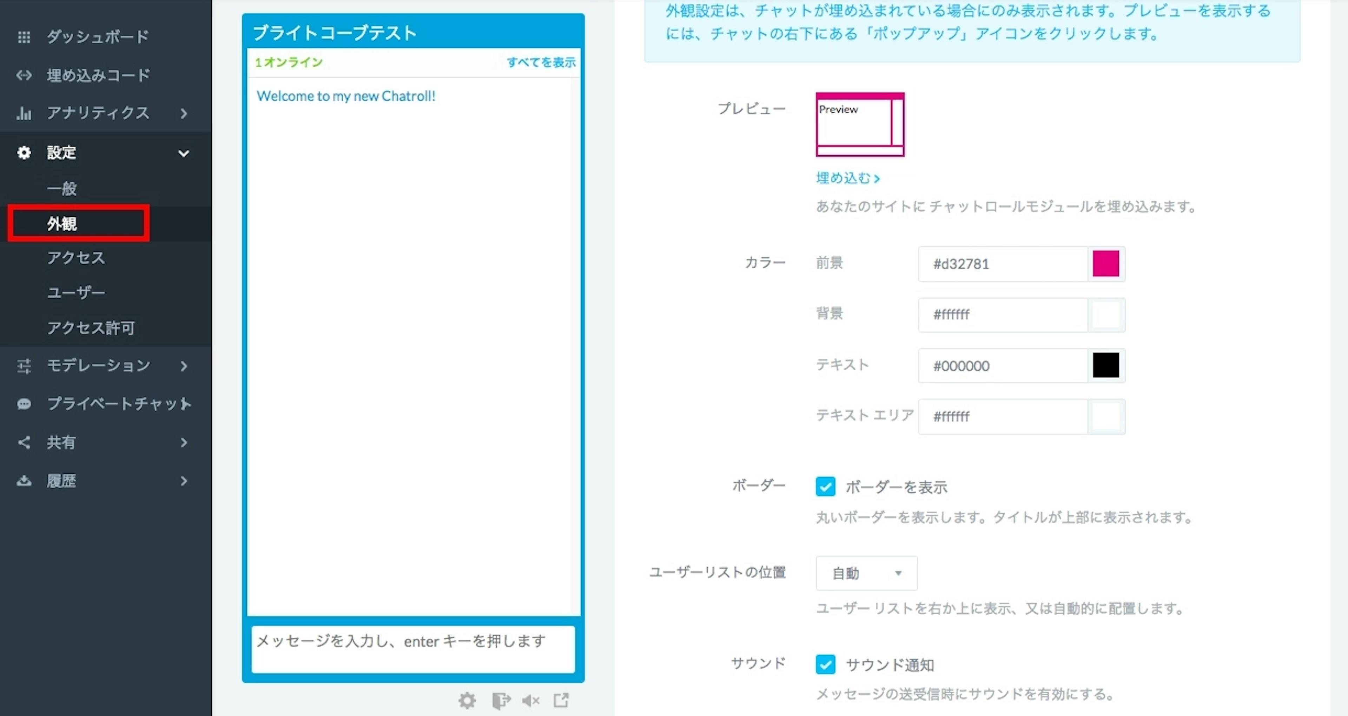Click the 埋め込みコード code icon

tap(24, 75)
